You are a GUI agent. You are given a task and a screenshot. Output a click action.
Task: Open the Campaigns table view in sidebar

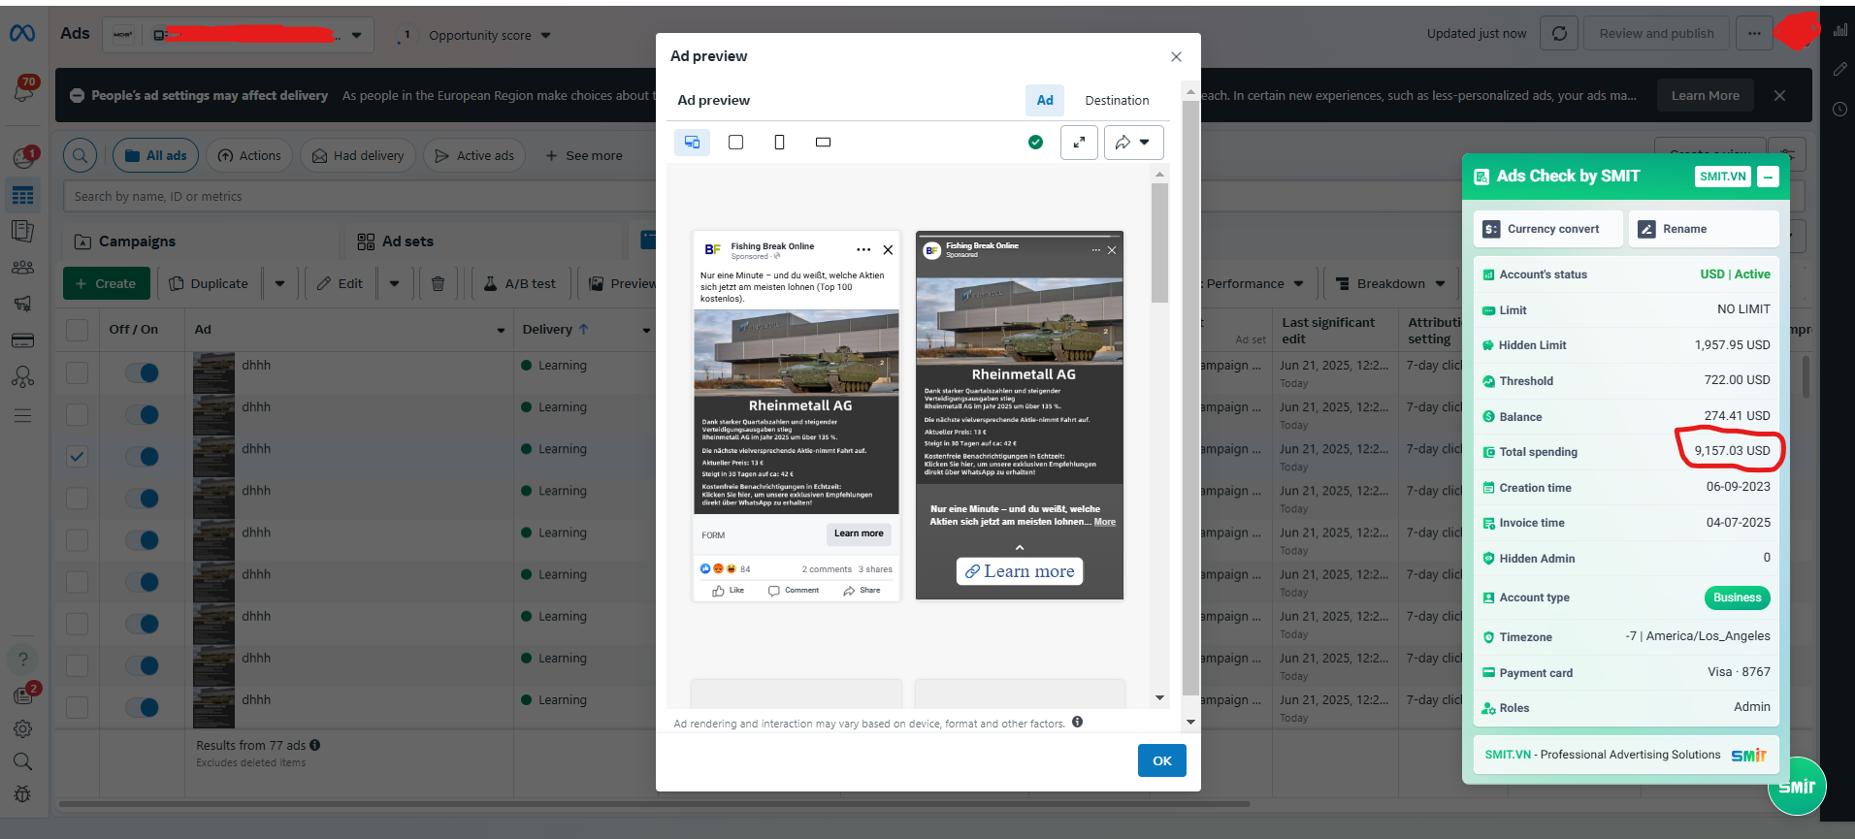click(x=22, y=195)
